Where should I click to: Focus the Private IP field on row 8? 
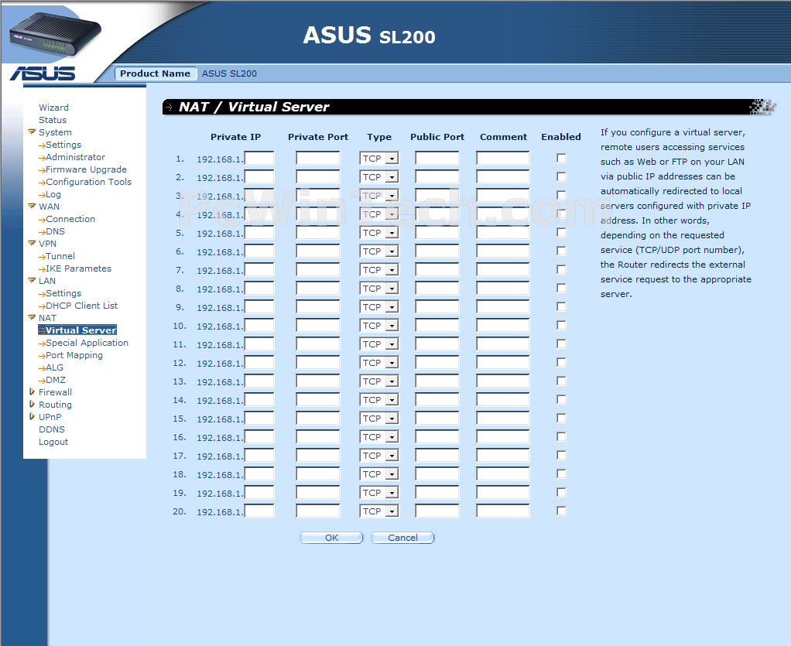tap(259, 288)
